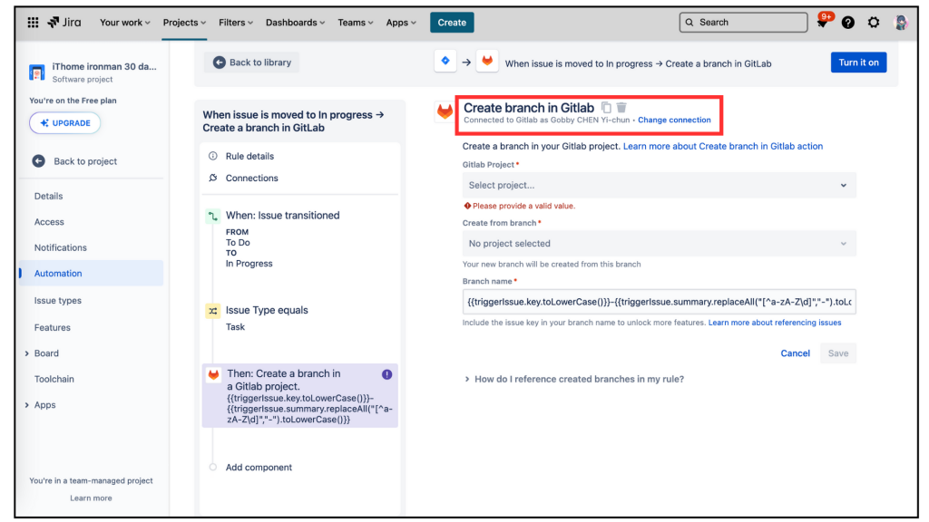Click the Save button

pyautogui.click(x=837, y=353)
